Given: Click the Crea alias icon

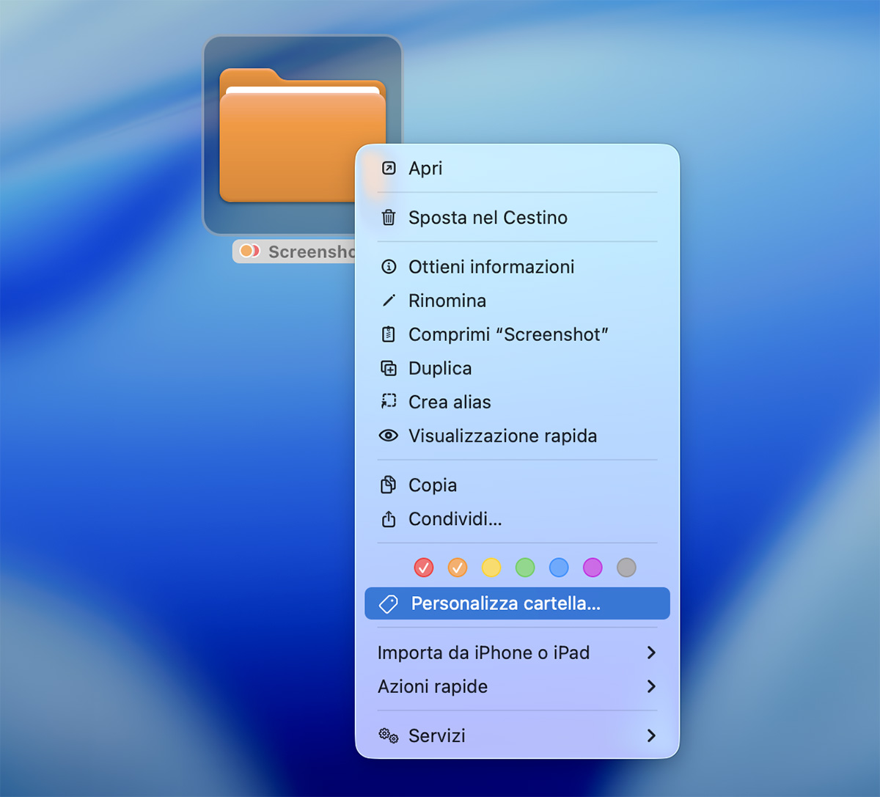Looking at the screenshot, I should 389,402.
